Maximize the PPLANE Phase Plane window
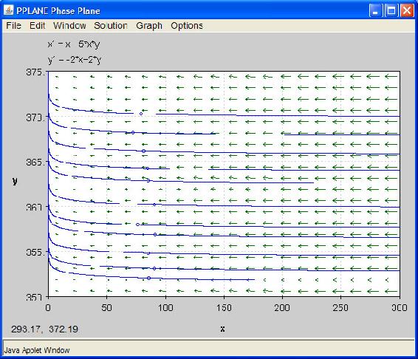This screenshot has width=418, height=359. 391,10
